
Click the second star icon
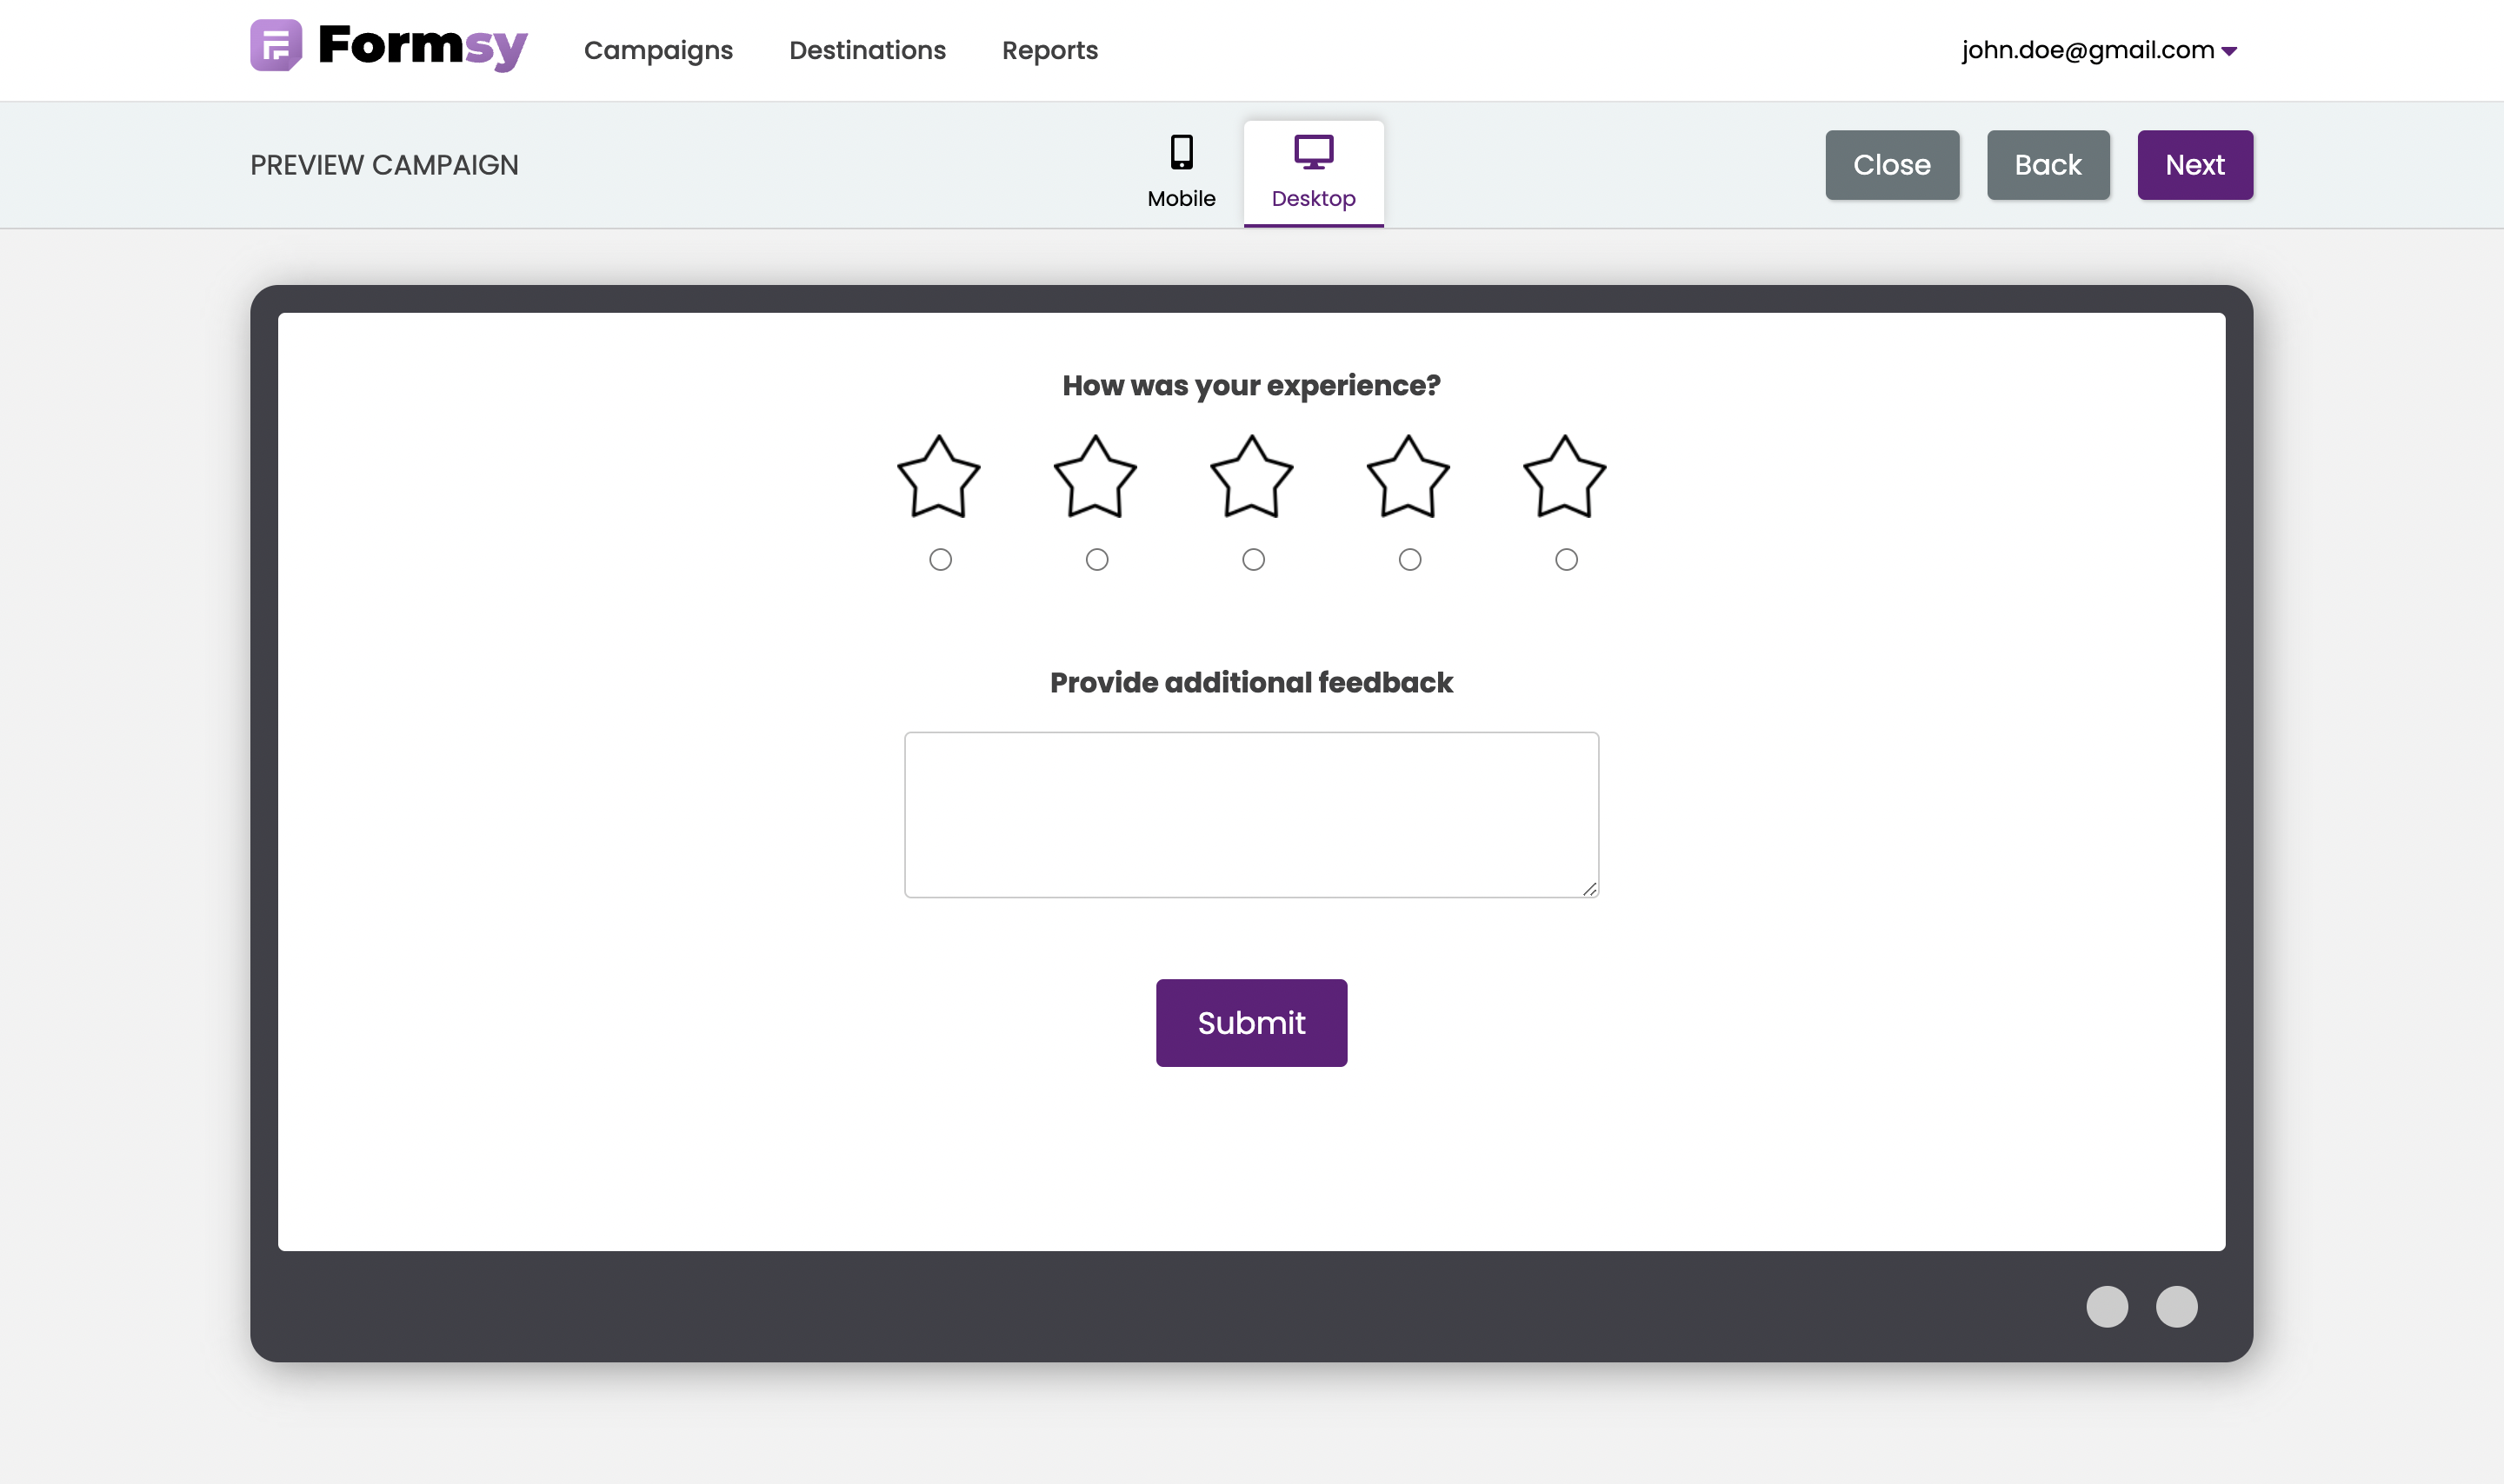pos(1095,475)
